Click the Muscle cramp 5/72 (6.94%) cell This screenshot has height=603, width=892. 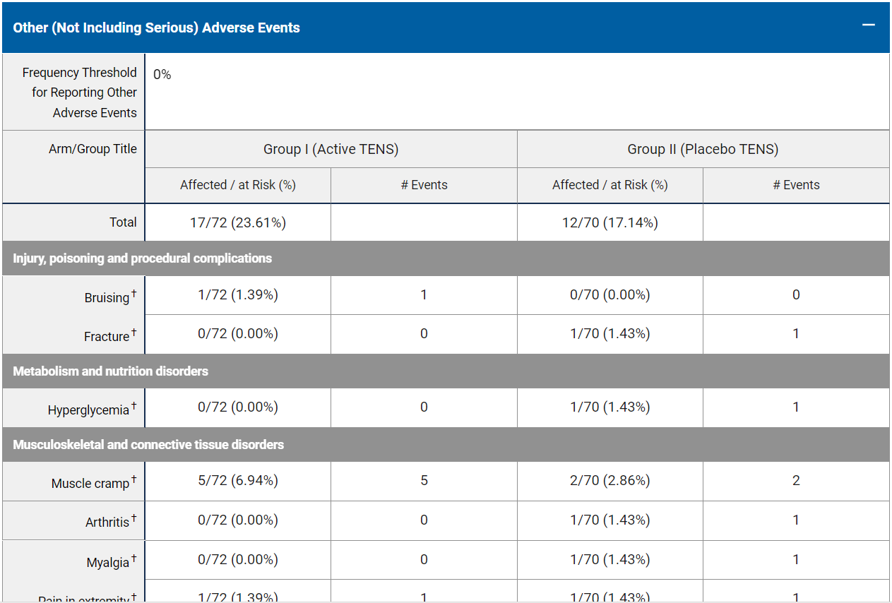238,481
